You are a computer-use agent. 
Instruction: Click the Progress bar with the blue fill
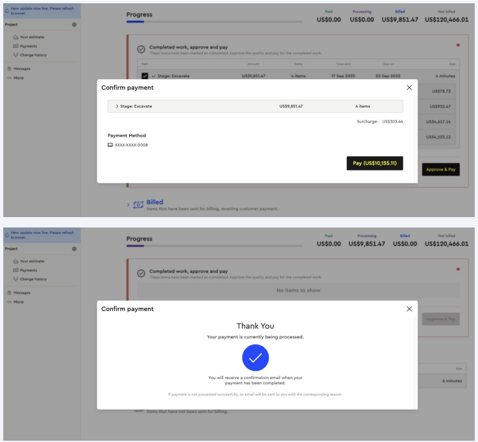click(214, 22)
